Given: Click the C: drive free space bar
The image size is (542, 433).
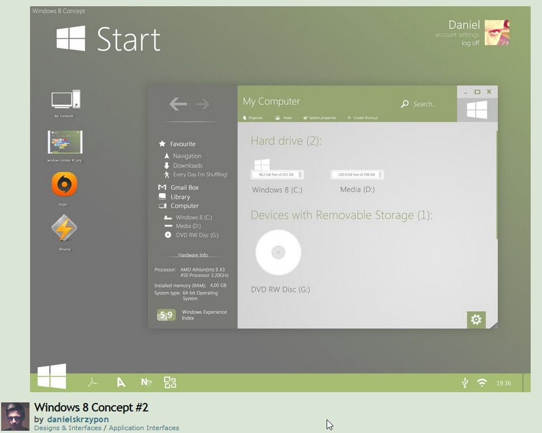Looking at the screenshot, I should (x=277, y=175).
